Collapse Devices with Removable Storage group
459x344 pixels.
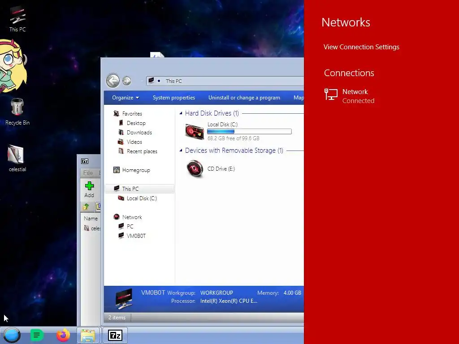click(x=181, y=150)
